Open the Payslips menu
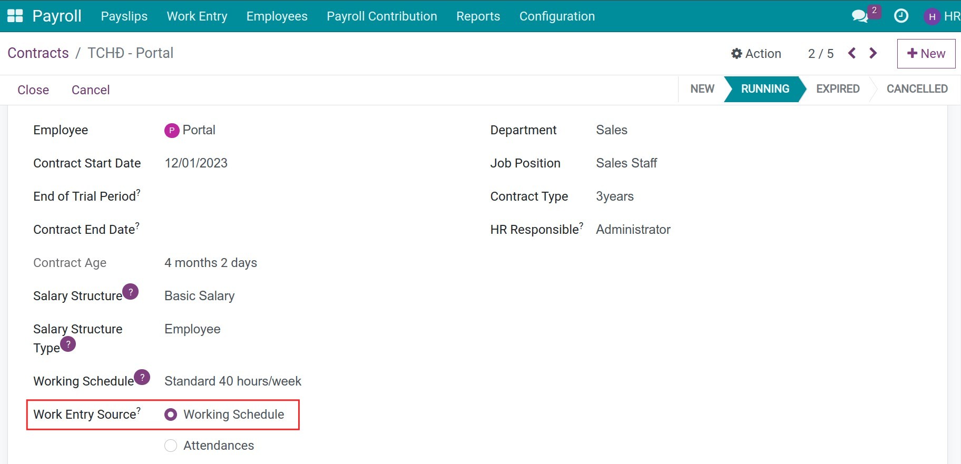Image resolution: width=961 pixels, height=464 pixels. 124,16
